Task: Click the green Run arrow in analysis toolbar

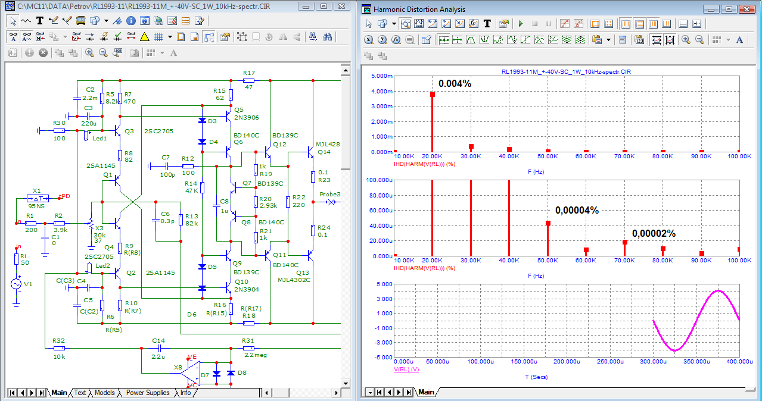Action: [521, 24]
